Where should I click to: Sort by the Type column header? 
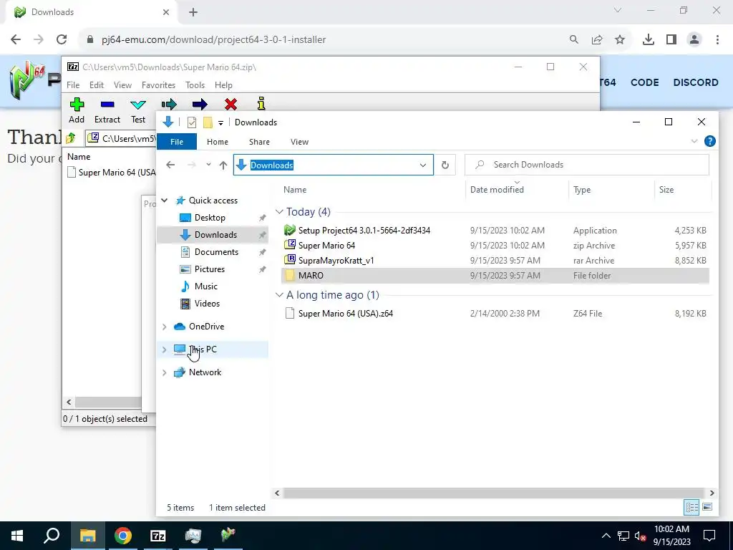pyautogui.click(x=582, y=189)
